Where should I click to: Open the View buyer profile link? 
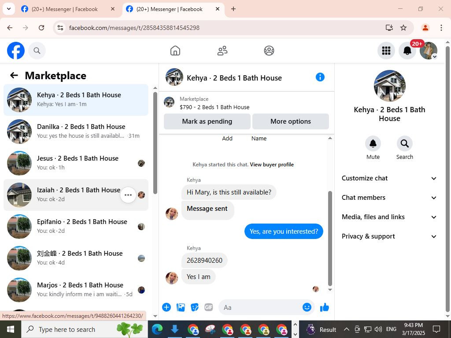coord(271,165)
